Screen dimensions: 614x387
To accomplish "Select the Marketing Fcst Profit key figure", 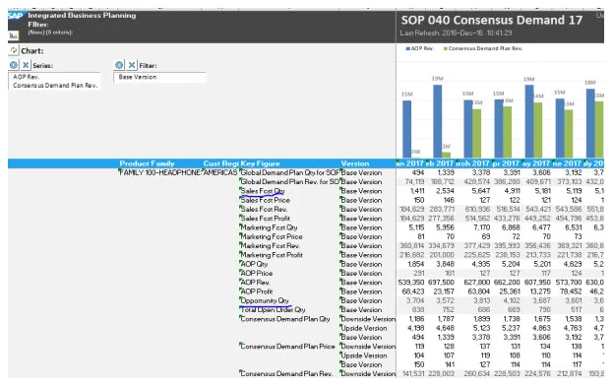I will (272, 255).
